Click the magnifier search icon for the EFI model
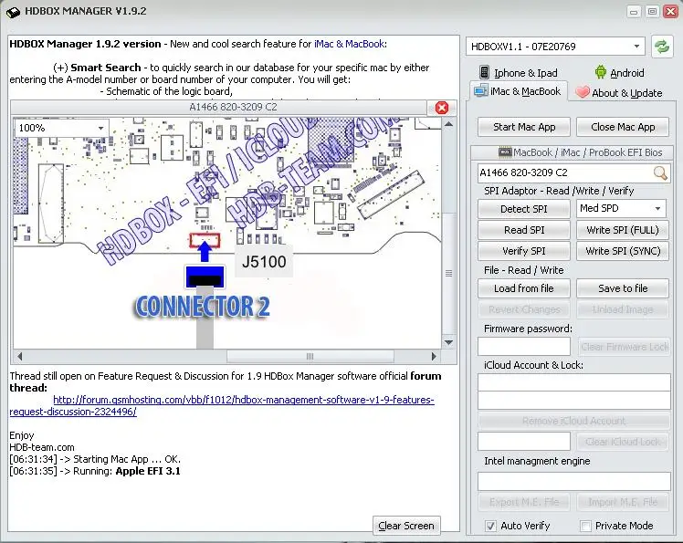 660,172
